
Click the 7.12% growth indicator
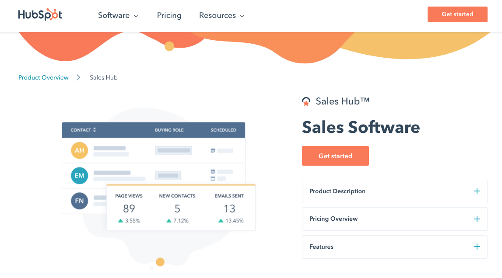tap(177, 221)
